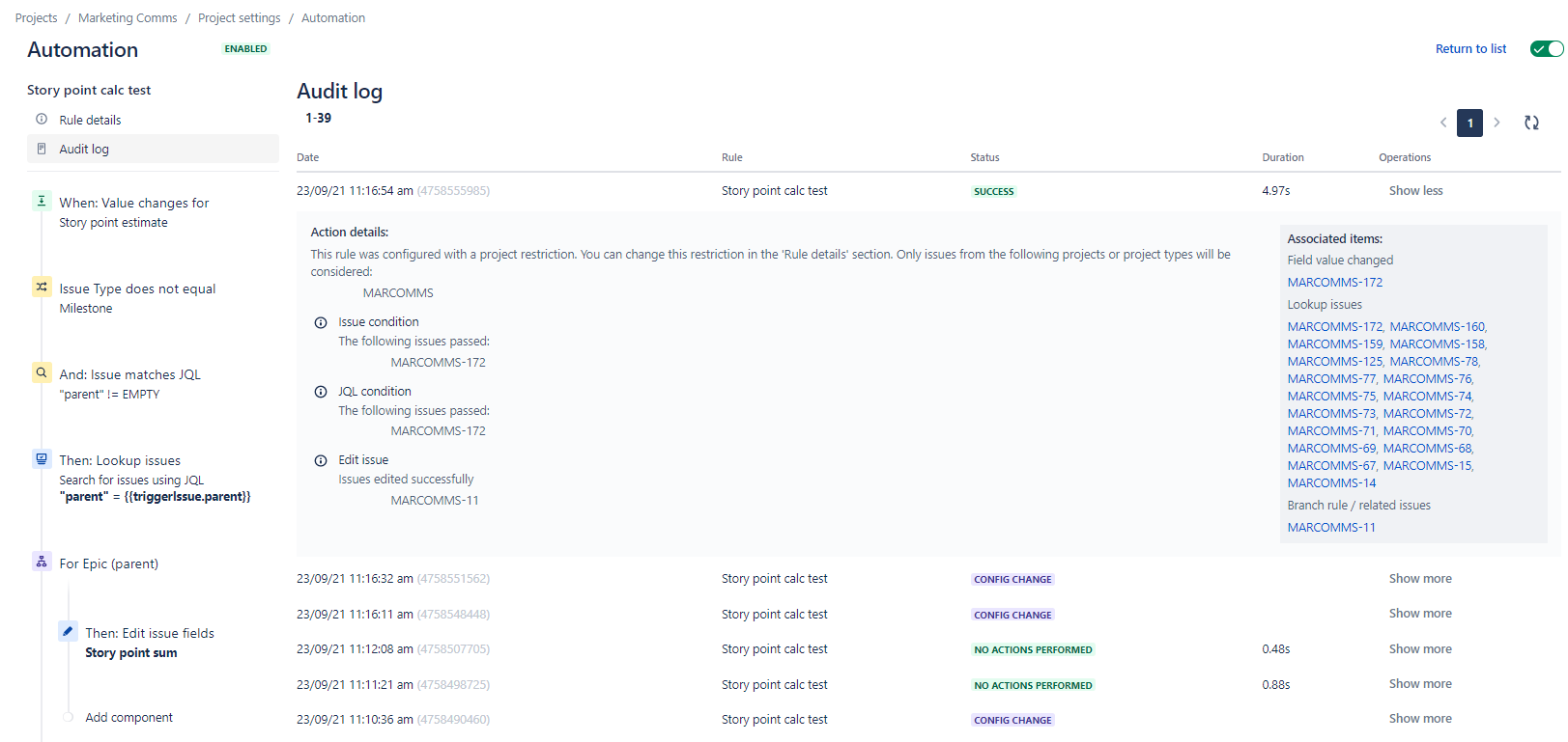Image resolution: width=1568 pixels, height=742 pixels.
Task: Toggle the automation rule enabled switch
Action: [x=1547, y=49]
